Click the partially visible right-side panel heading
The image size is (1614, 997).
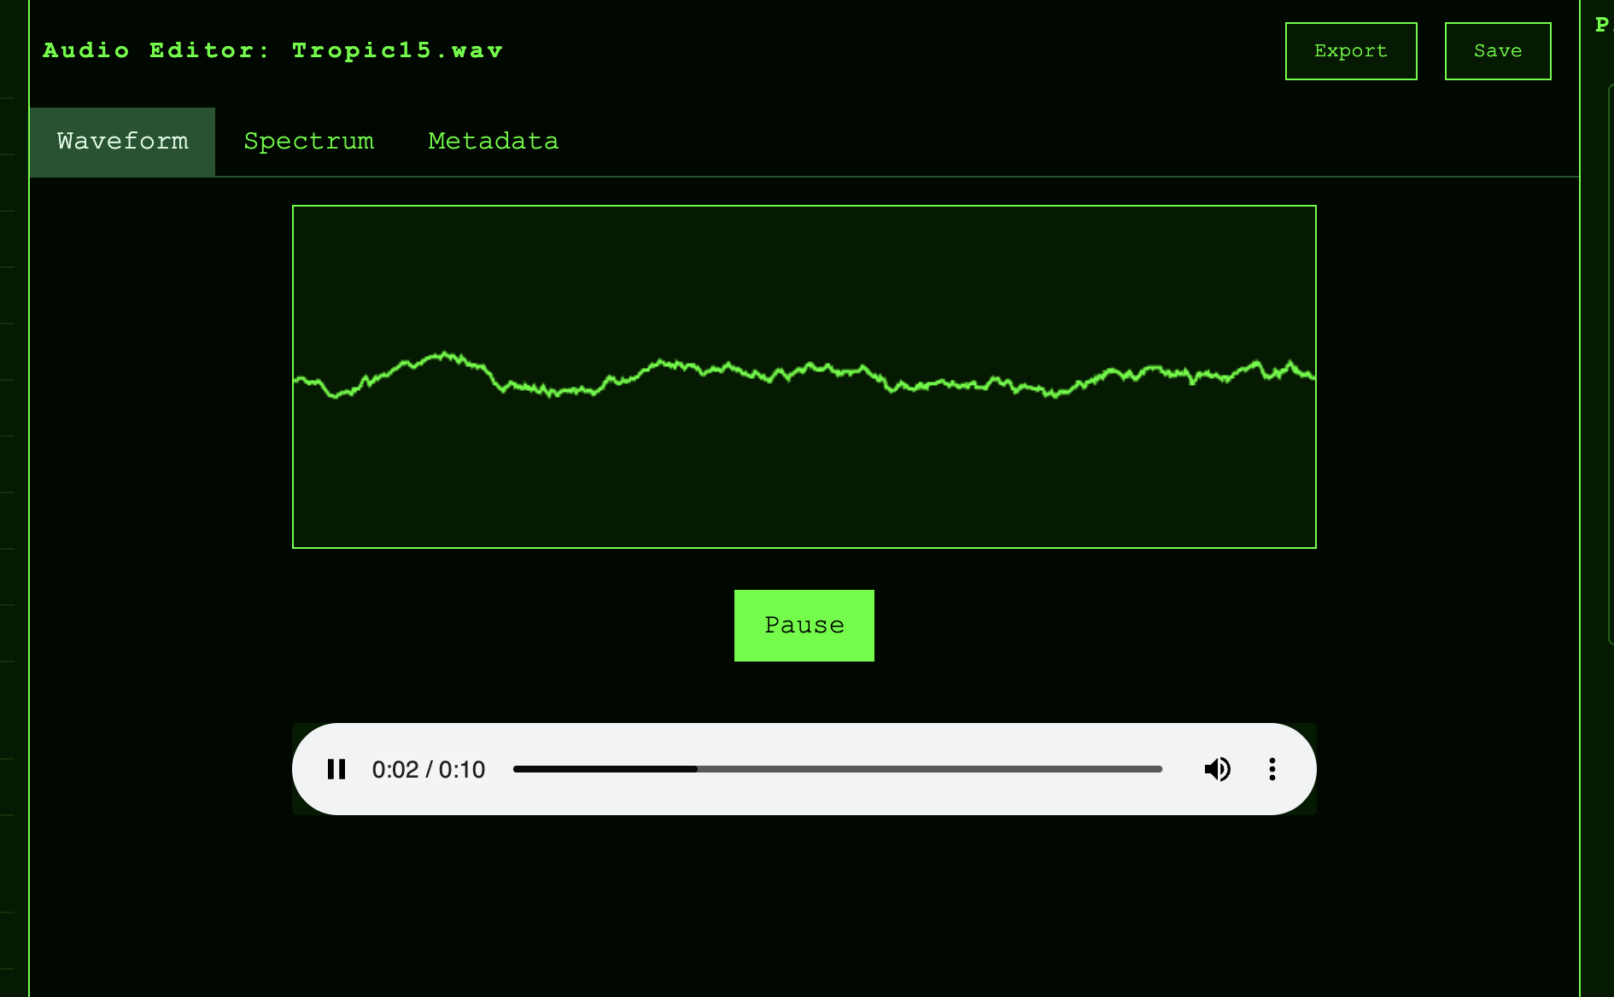[1602, 26]
